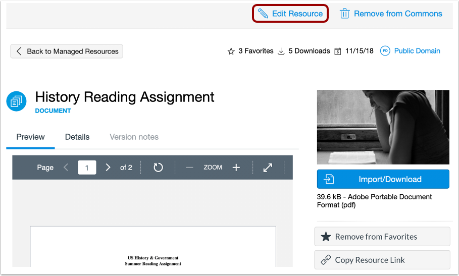Image resolution: width=459 pixels, height=276 pixels.
Task: Click the download arrow icon beside 5 Downloads
Action: 281,51
